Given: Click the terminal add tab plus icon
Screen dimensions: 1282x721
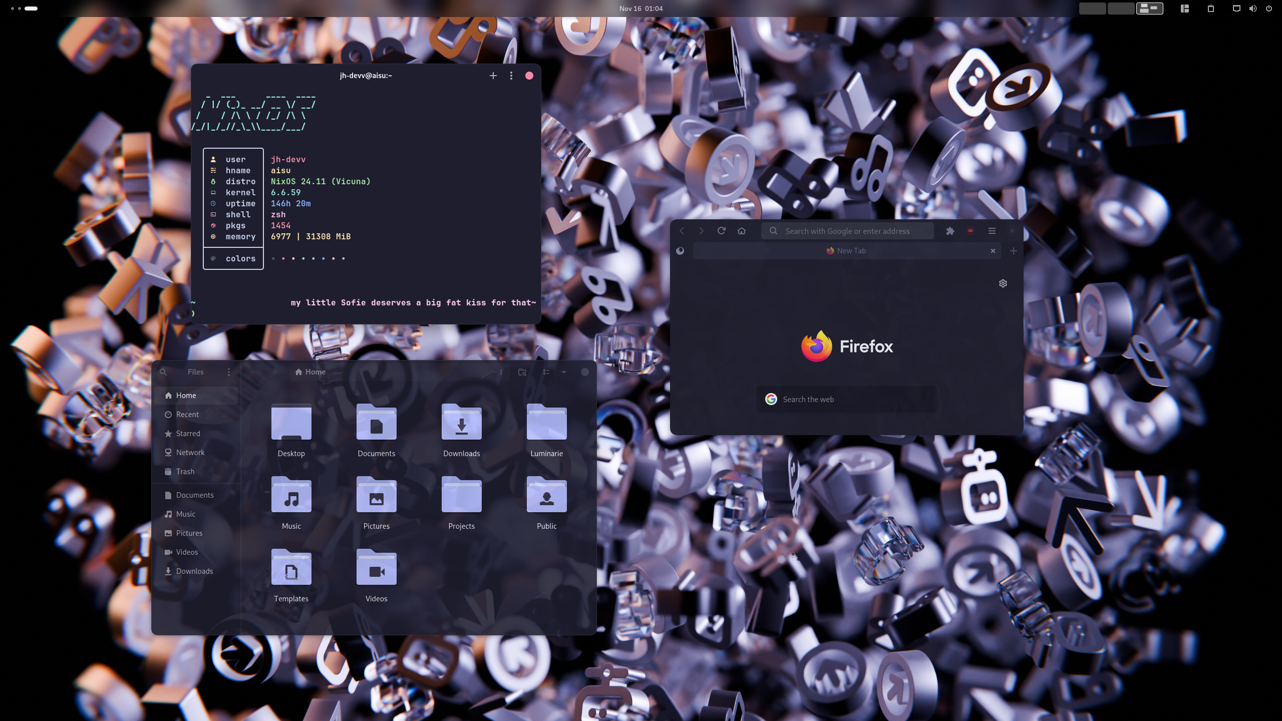Looking at the screenshot, I should pyautogui.click(x=493, y=75).
